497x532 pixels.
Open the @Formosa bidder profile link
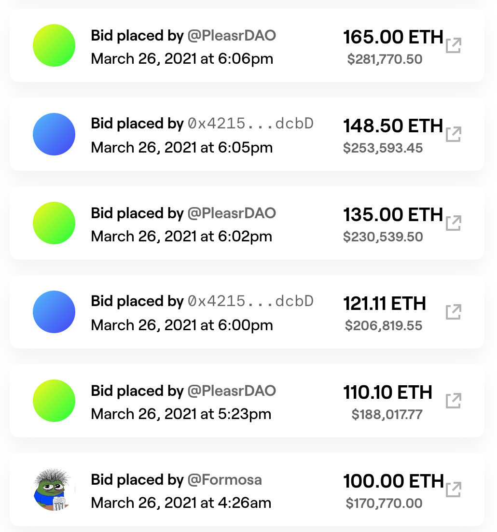pyautogui.click(x=225, y=480)
